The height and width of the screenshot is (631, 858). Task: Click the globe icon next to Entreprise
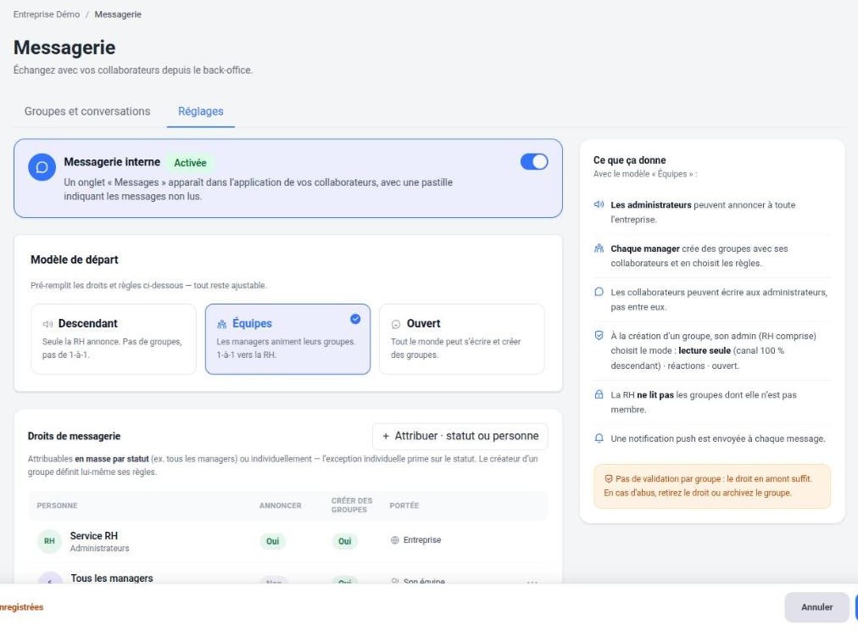pyautogui.click(x=394, y=540)
